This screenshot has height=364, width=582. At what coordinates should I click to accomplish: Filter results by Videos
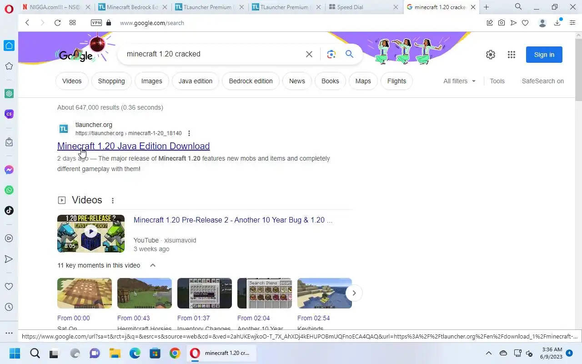pos(72,81)
